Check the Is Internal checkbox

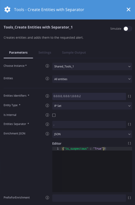tap(54, 115)
